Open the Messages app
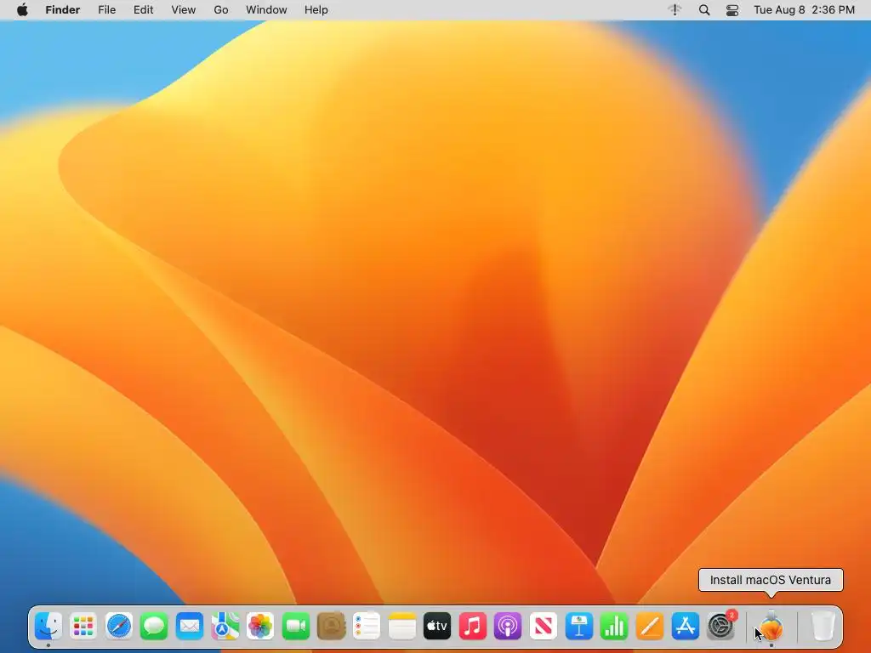The width and height of the screenshot is (871, 653). tap(154, 627)
